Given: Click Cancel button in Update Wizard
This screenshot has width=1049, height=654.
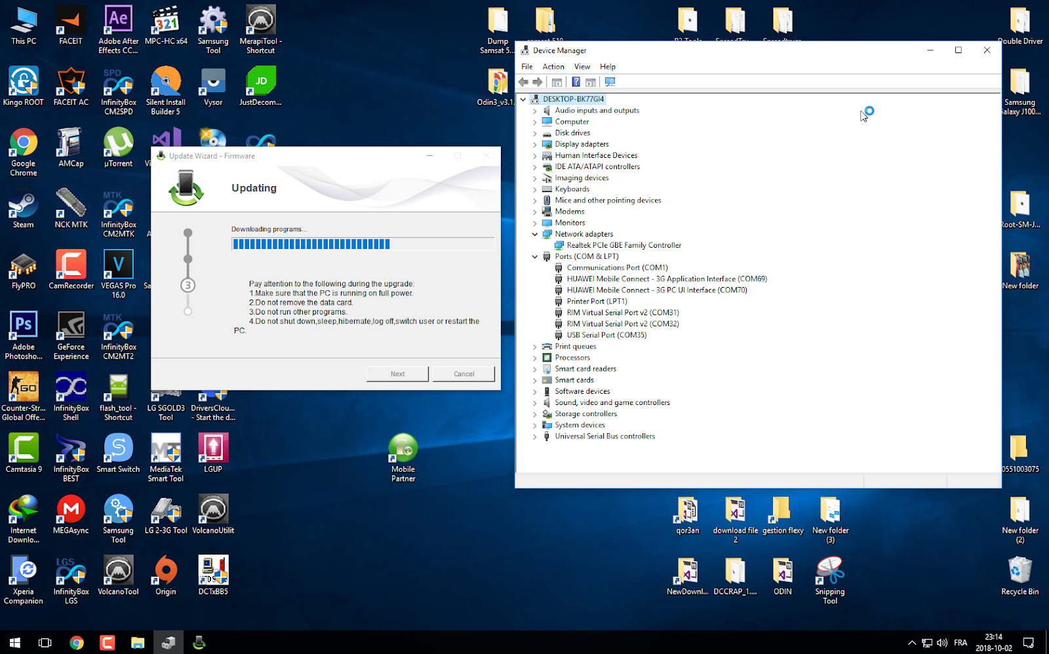Looking at the screenshot, I should (464, 374).
